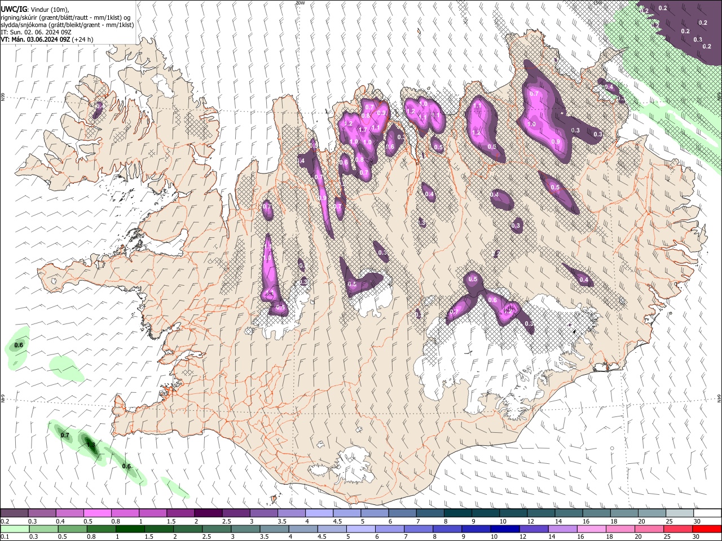Select the lower rain legend swatch labeled 20

649,529
